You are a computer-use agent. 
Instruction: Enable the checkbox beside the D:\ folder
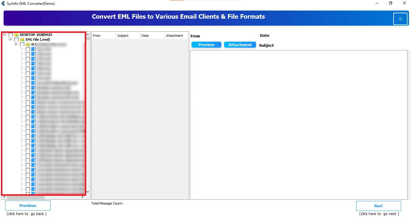22,44
